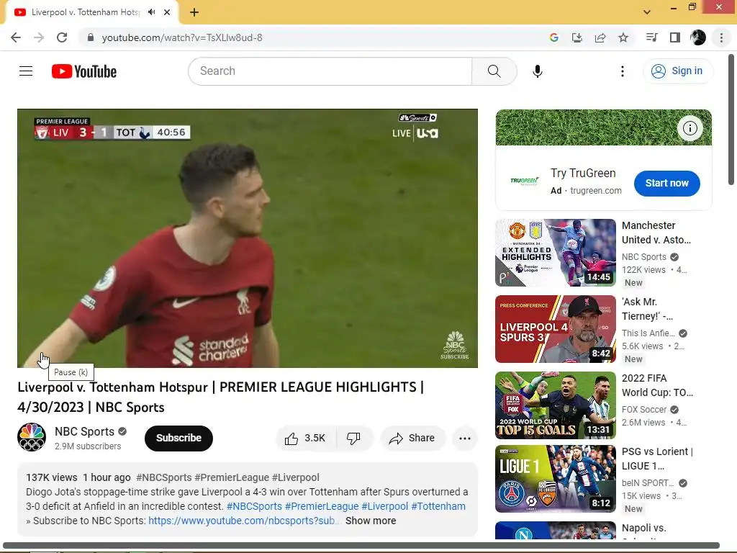
Task: Open Liverpool 4 Spurs 3 press conference thumbnail
Action: click(x=556, y=328)
